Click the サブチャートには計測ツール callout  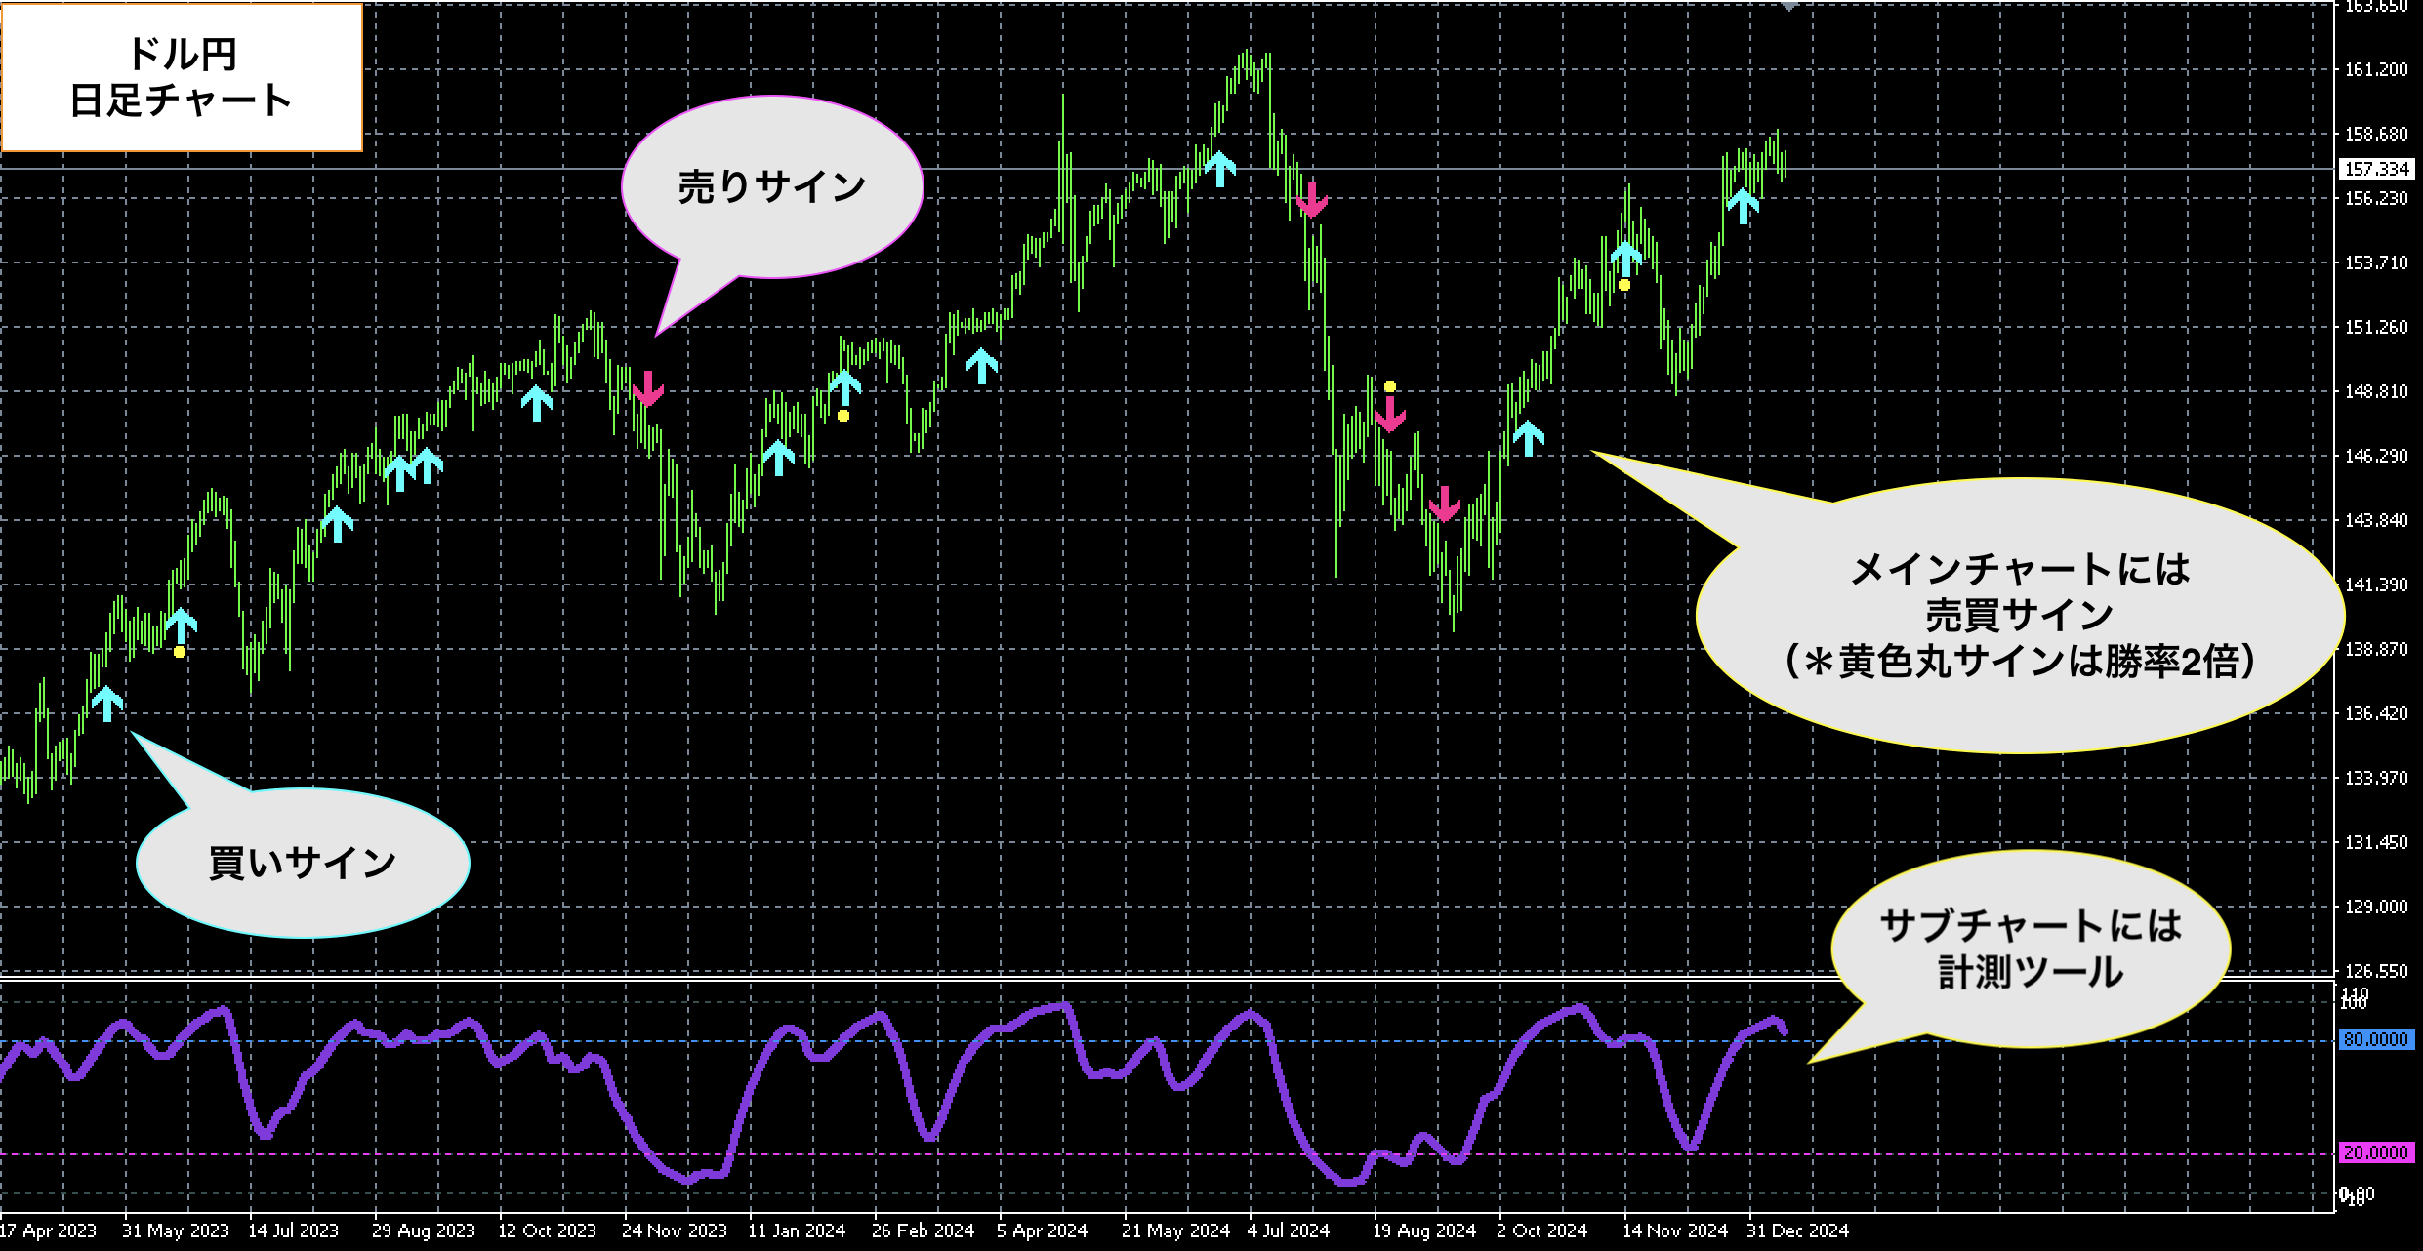2031,948
